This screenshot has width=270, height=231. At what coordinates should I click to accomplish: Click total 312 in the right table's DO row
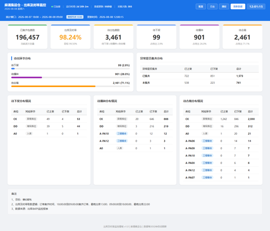coord(250,126)
